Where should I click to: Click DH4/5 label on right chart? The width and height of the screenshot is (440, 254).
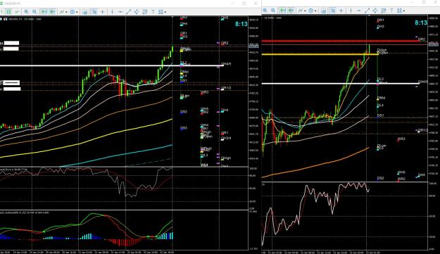click(423, 82)
